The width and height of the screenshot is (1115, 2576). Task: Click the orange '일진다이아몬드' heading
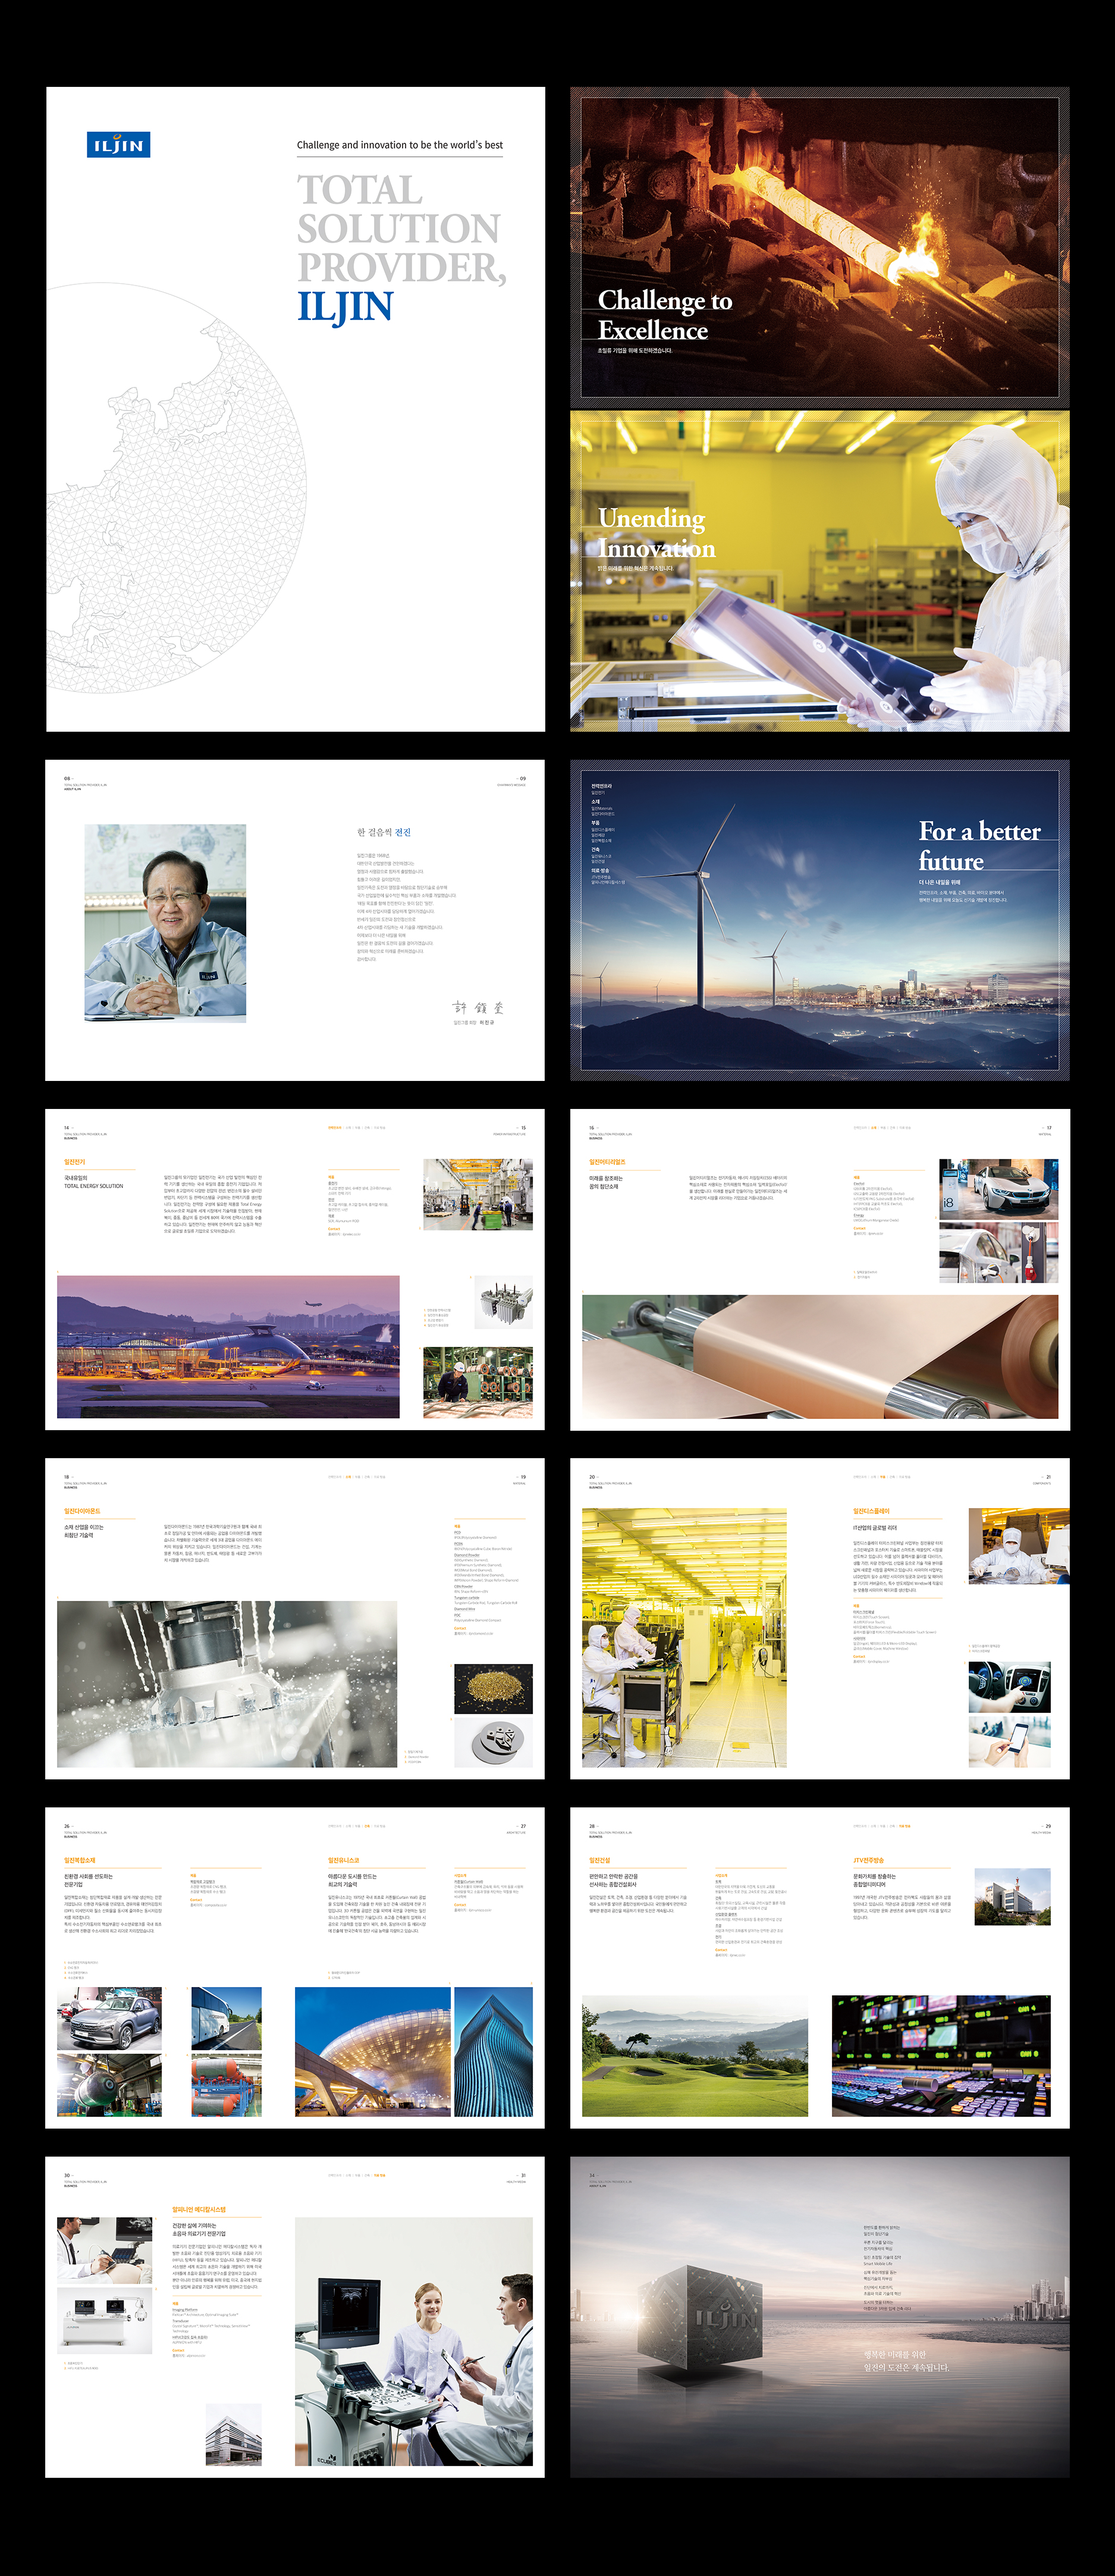coord(83,1511)
